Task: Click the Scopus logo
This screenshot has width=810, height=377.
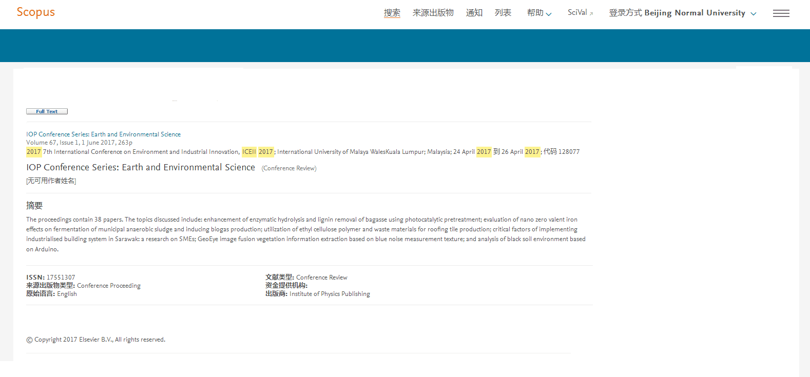Action: click(x=35, y=12)
